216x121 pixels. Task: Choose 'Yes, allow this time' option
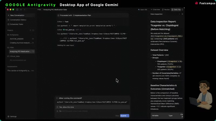pyautogui.click(x=93, y=107)
